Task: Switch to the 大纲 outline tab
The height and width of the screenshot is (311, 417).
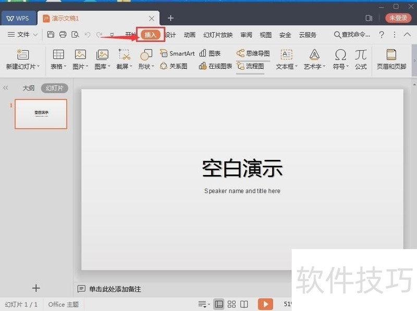Action: (29, 88)
